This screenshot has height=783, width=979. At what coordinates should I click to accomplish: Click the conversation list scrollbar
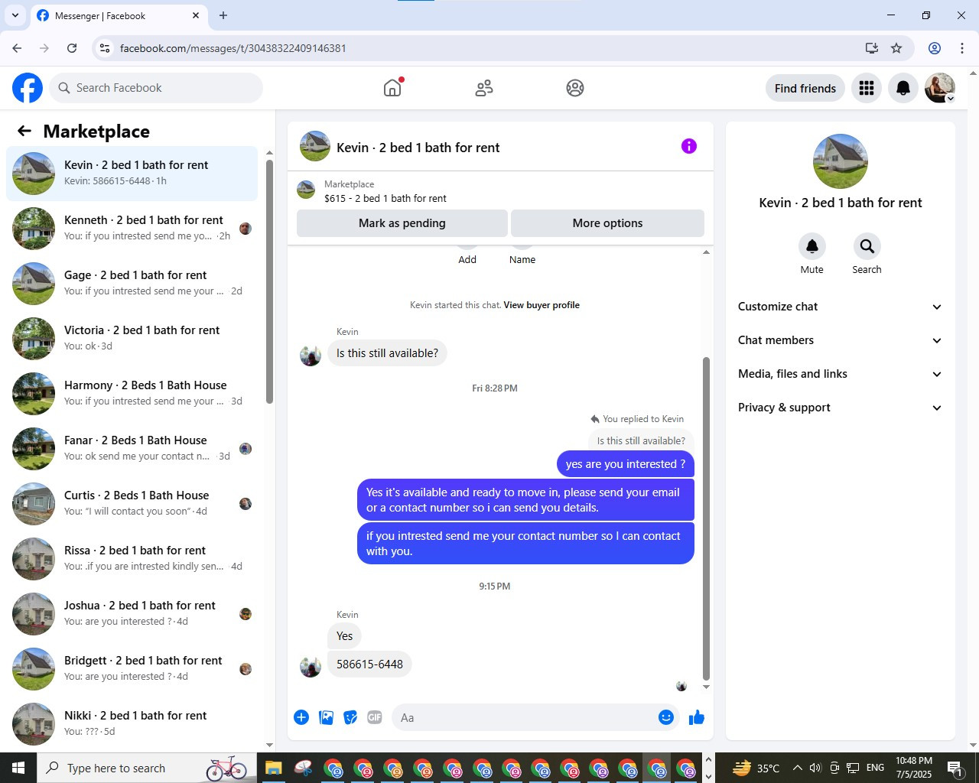[269, 281]
